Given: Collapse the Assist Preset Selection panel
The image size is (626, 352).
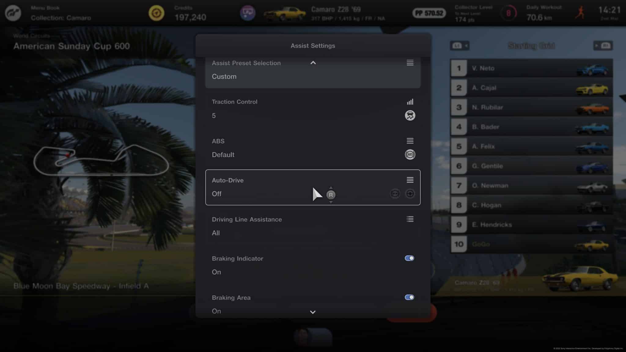Looking at the screenshot, I should pos(313,63).
